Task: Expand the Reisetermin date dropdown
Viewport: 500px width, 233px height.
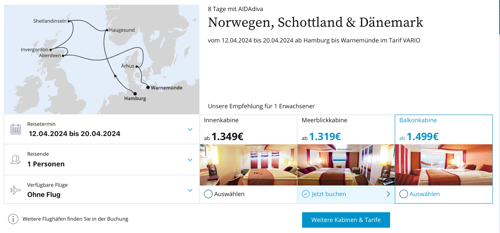Action: click(x=102, y=129)
